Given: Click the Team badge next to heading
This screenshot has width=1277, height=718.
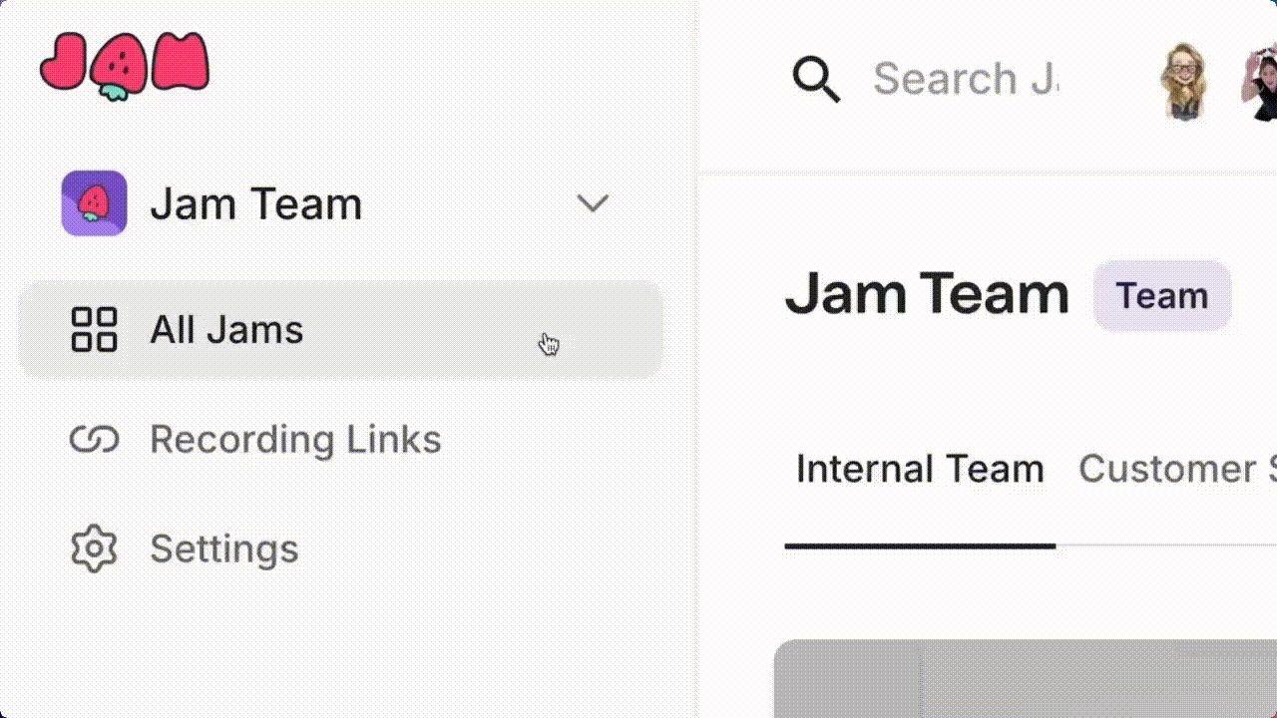Looking at the screenshot, I should tap(1161, 295).
